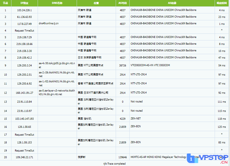Click the 响应时间 column header
Image resolution: width=230 pixels, height=166 pixels.
[x=222, y=3]
